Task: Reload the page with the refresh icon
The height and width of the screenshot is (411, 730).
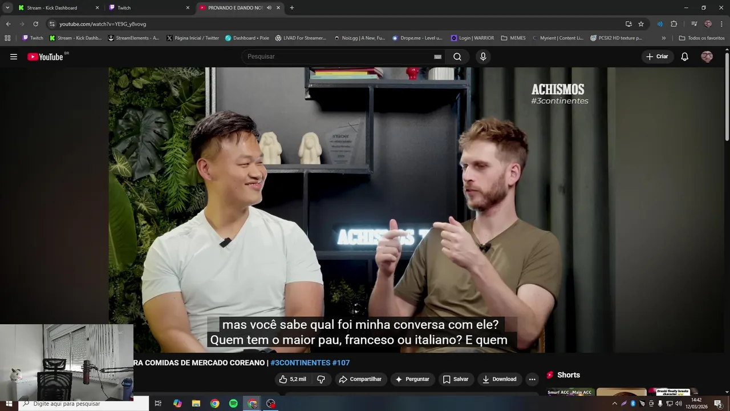Action: (x=35, y=24)
